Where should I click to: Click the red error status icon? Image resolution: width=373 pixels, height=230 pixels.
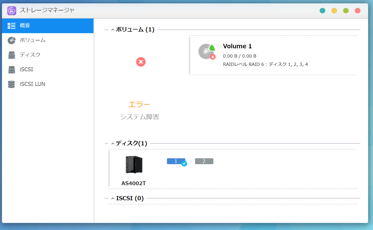(x=141, y=62)
